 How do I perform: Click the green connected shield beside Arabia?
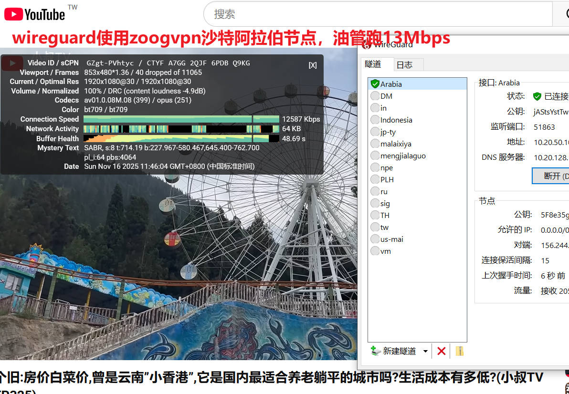pos(375,84)
